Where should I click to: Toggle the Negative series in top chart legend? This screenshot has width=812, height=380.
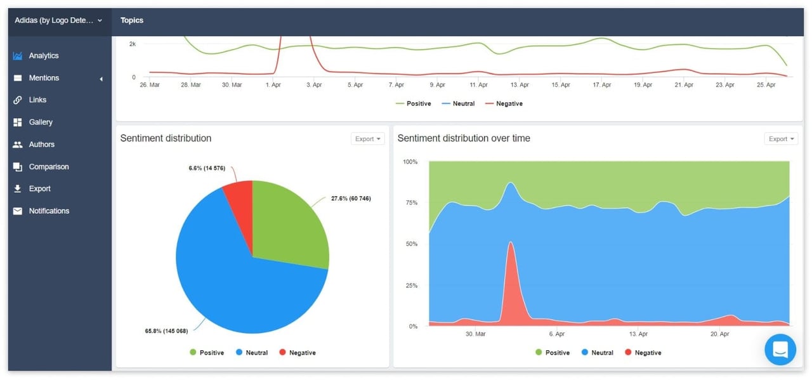coord(504,103)
